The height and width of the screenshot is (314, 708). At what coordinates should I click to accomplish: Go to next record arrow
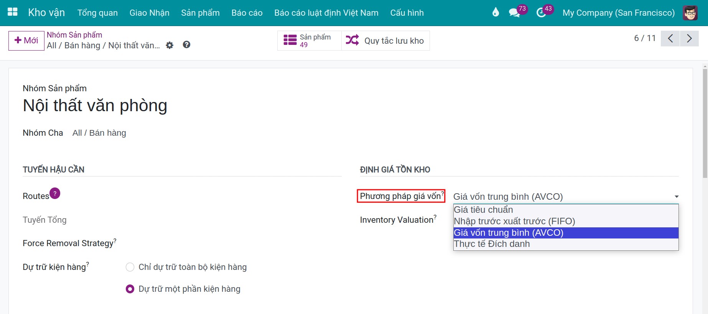pyautogui.click(x=689, y=38)
